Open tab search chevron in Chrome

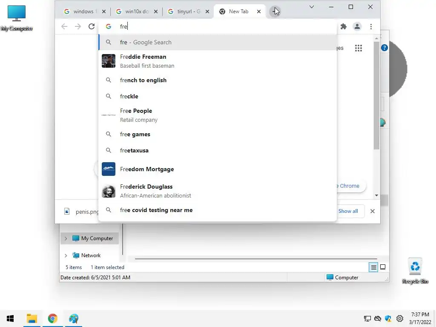point(312,7)
